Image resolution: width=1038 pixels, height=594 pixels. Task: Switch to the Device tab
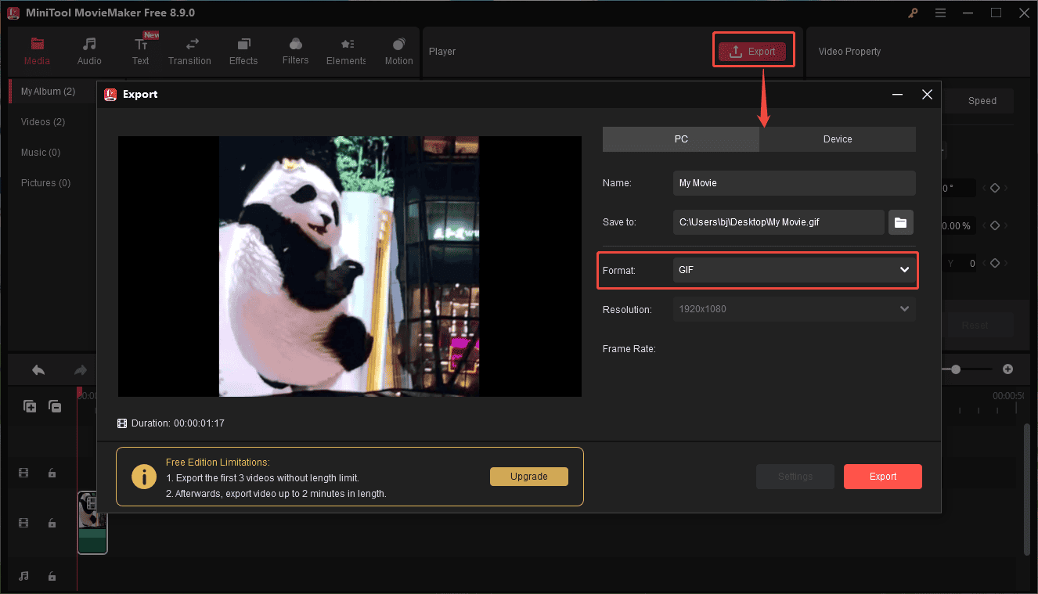[838, 139]
